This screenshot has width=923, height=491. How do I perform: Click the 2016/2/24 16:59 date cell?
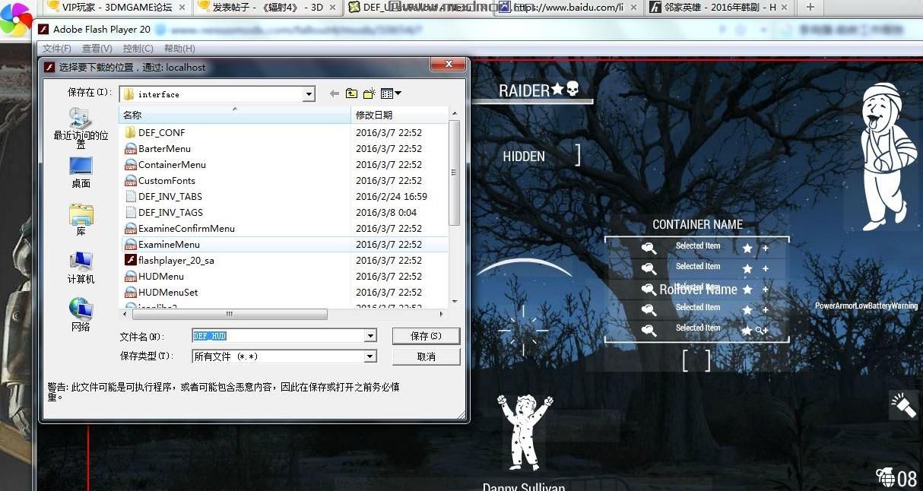392,196
